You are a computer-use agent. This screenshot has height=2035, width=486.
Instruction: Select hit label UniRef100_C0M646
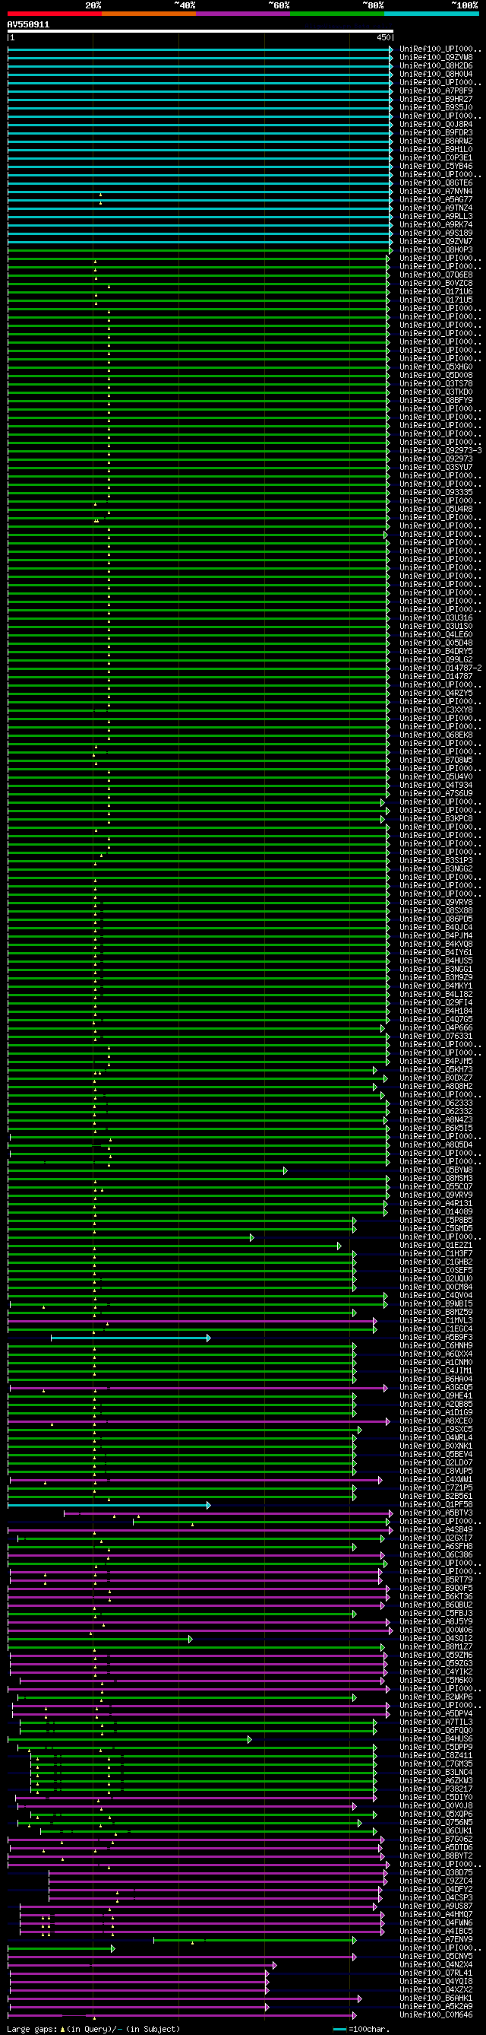click(x=437, y=2015)
